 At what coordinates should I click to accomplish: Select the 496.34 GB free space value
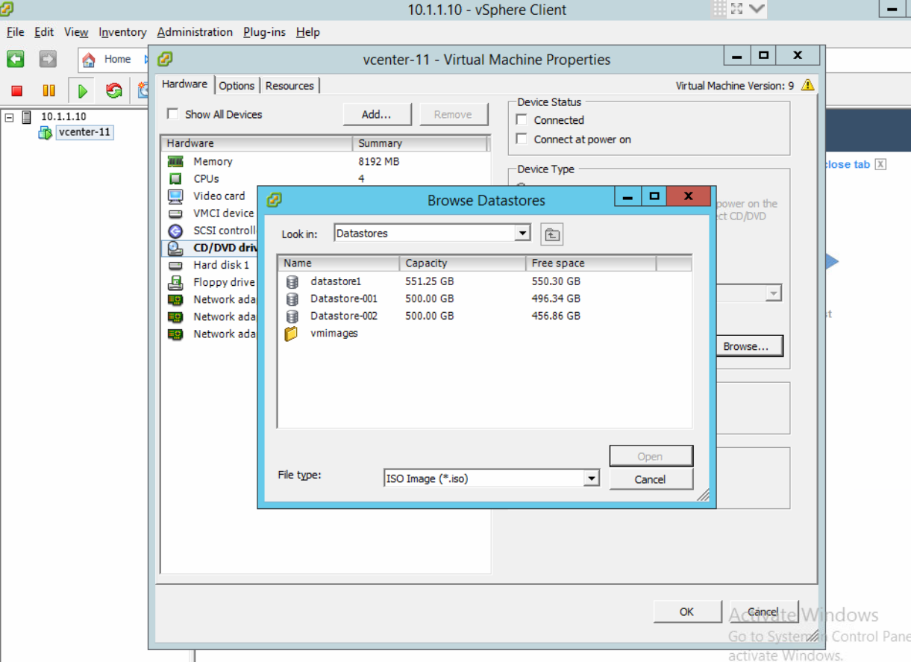pyautogui.click(x=556, y=299)
